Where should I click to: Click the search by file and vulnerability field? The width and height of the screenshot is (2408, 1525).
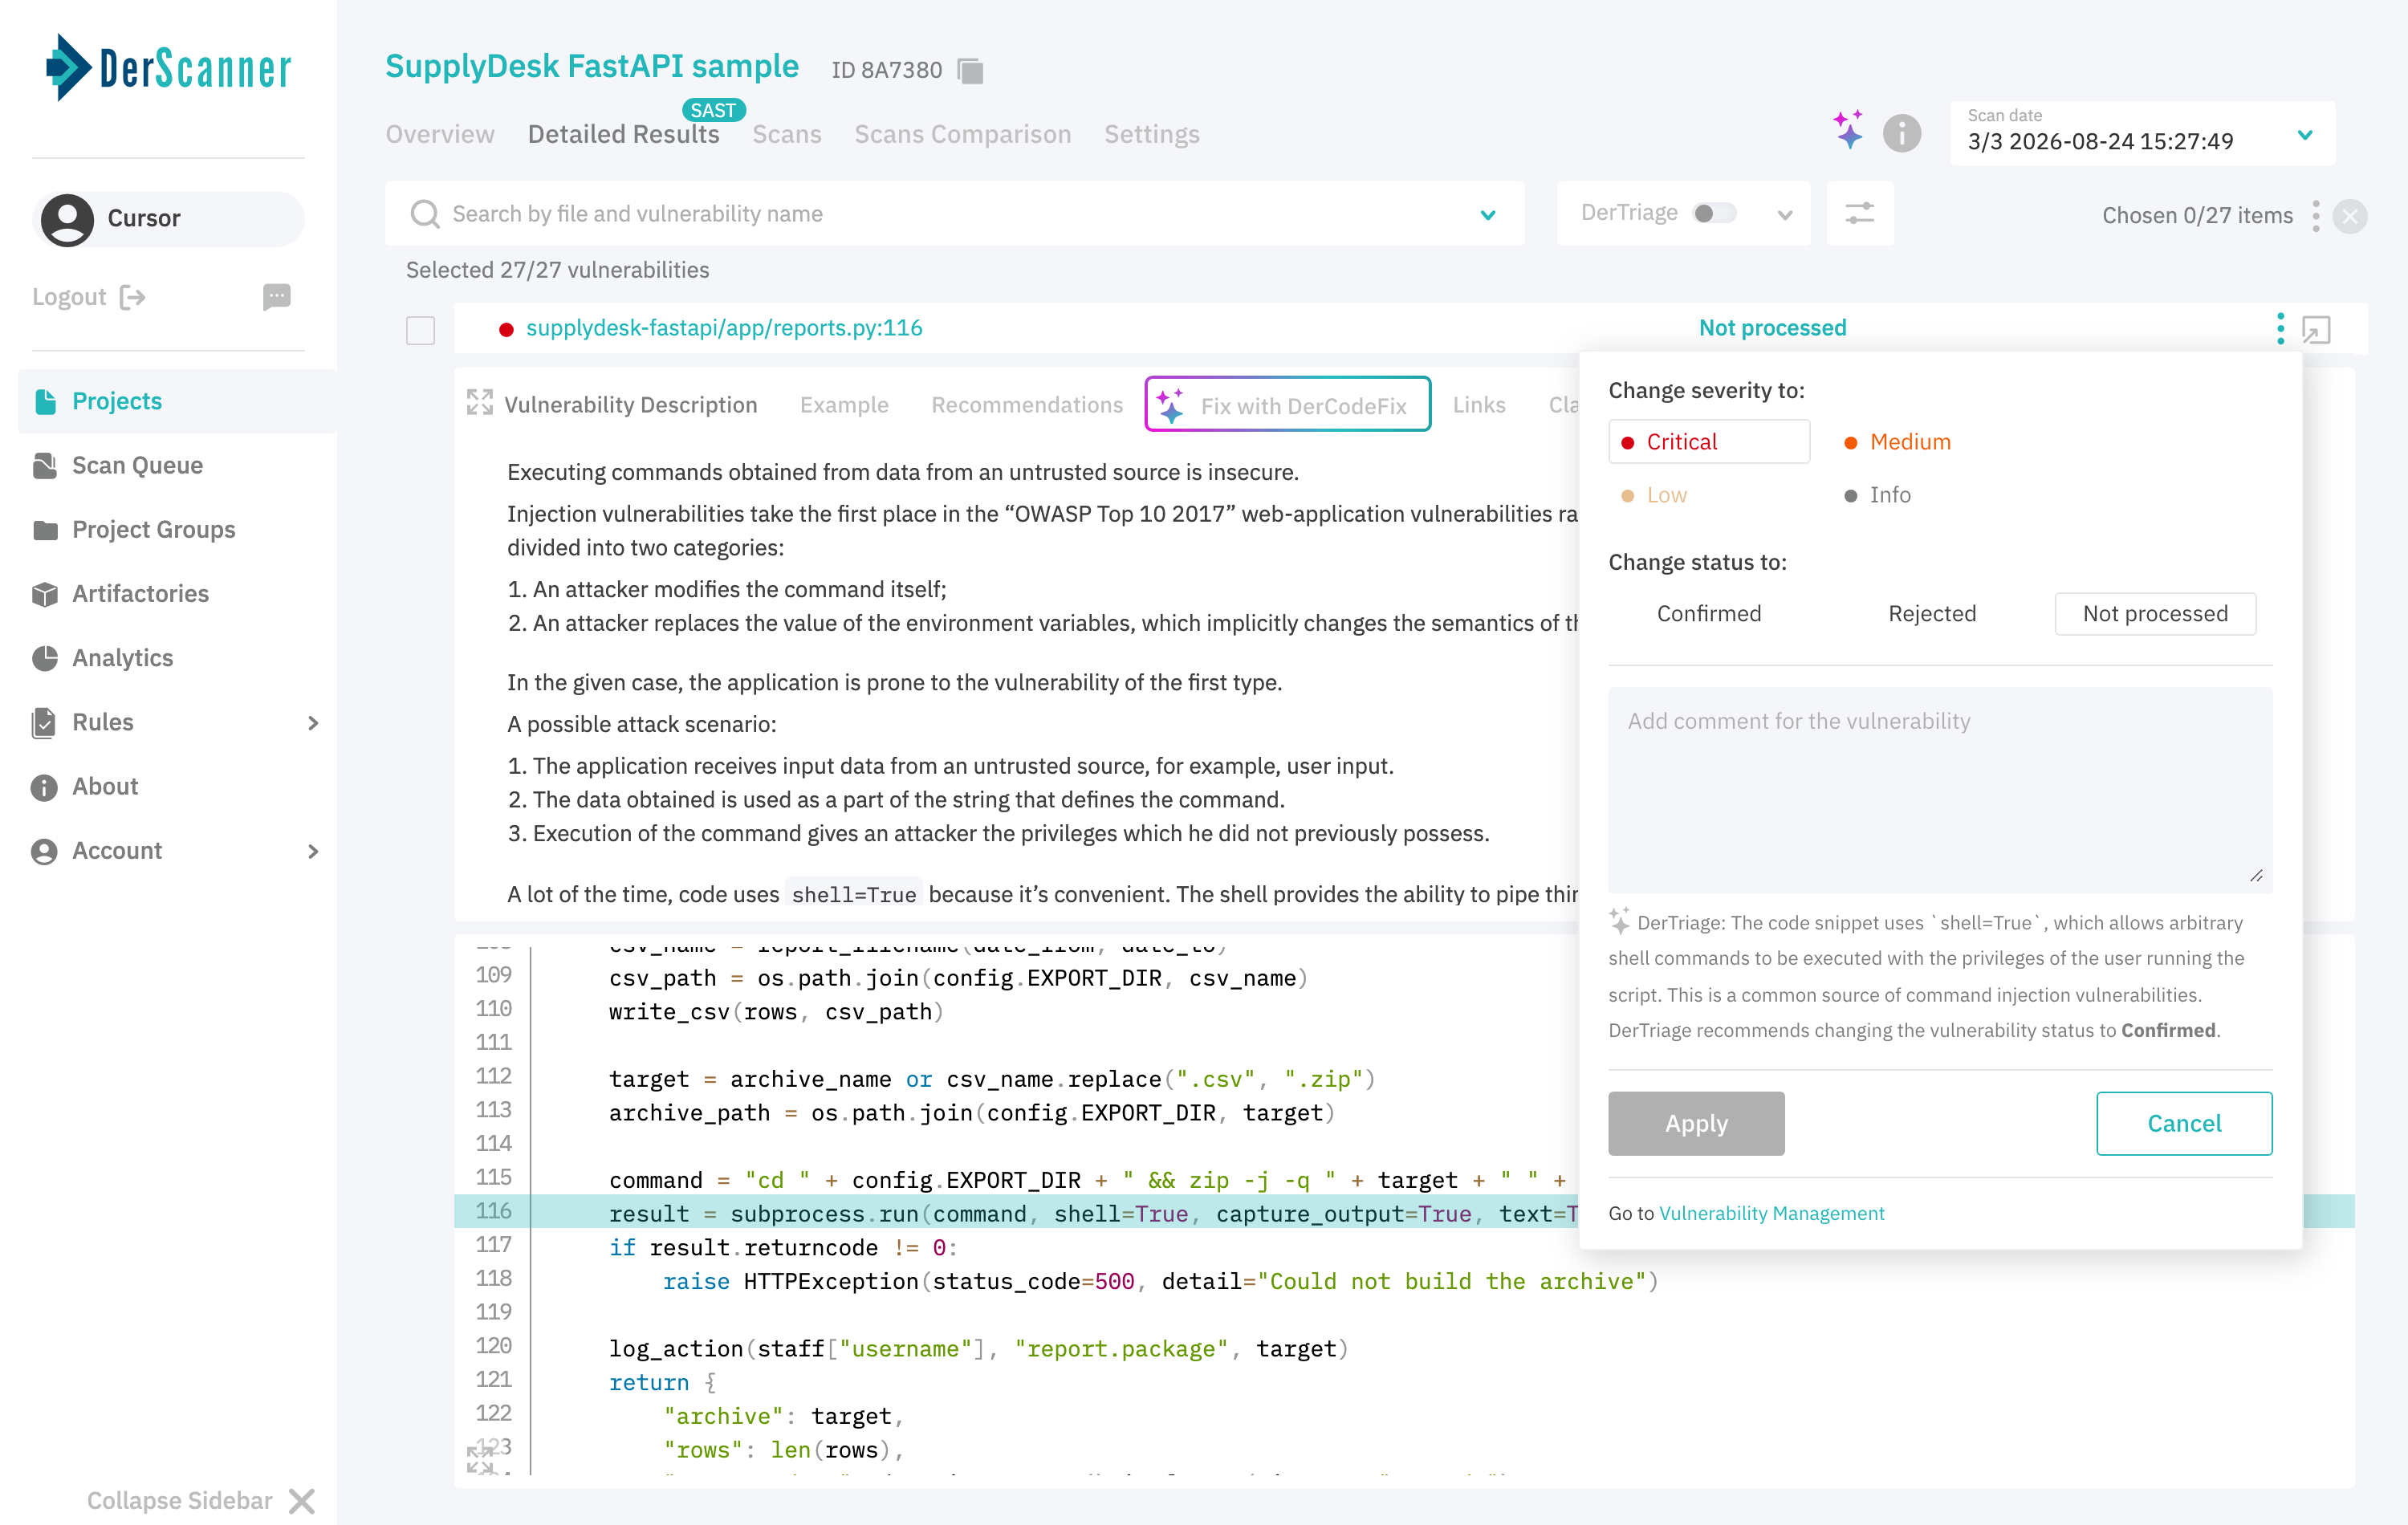tap(954, 214)
